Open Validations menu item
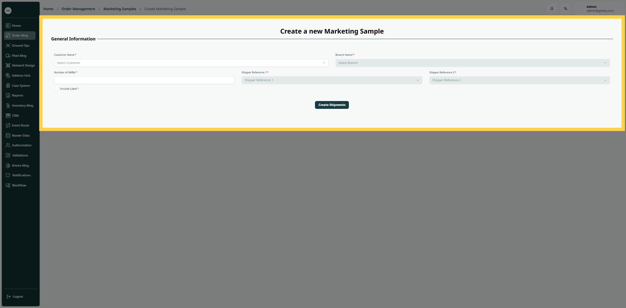This screenshot has width=626, height=308. click(20, 155)
